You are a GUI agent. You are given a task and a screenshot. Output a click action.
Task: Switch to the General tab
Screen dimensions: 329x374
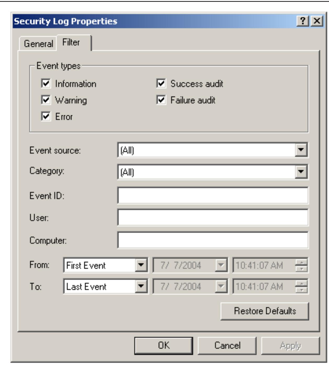pos(38,44)
